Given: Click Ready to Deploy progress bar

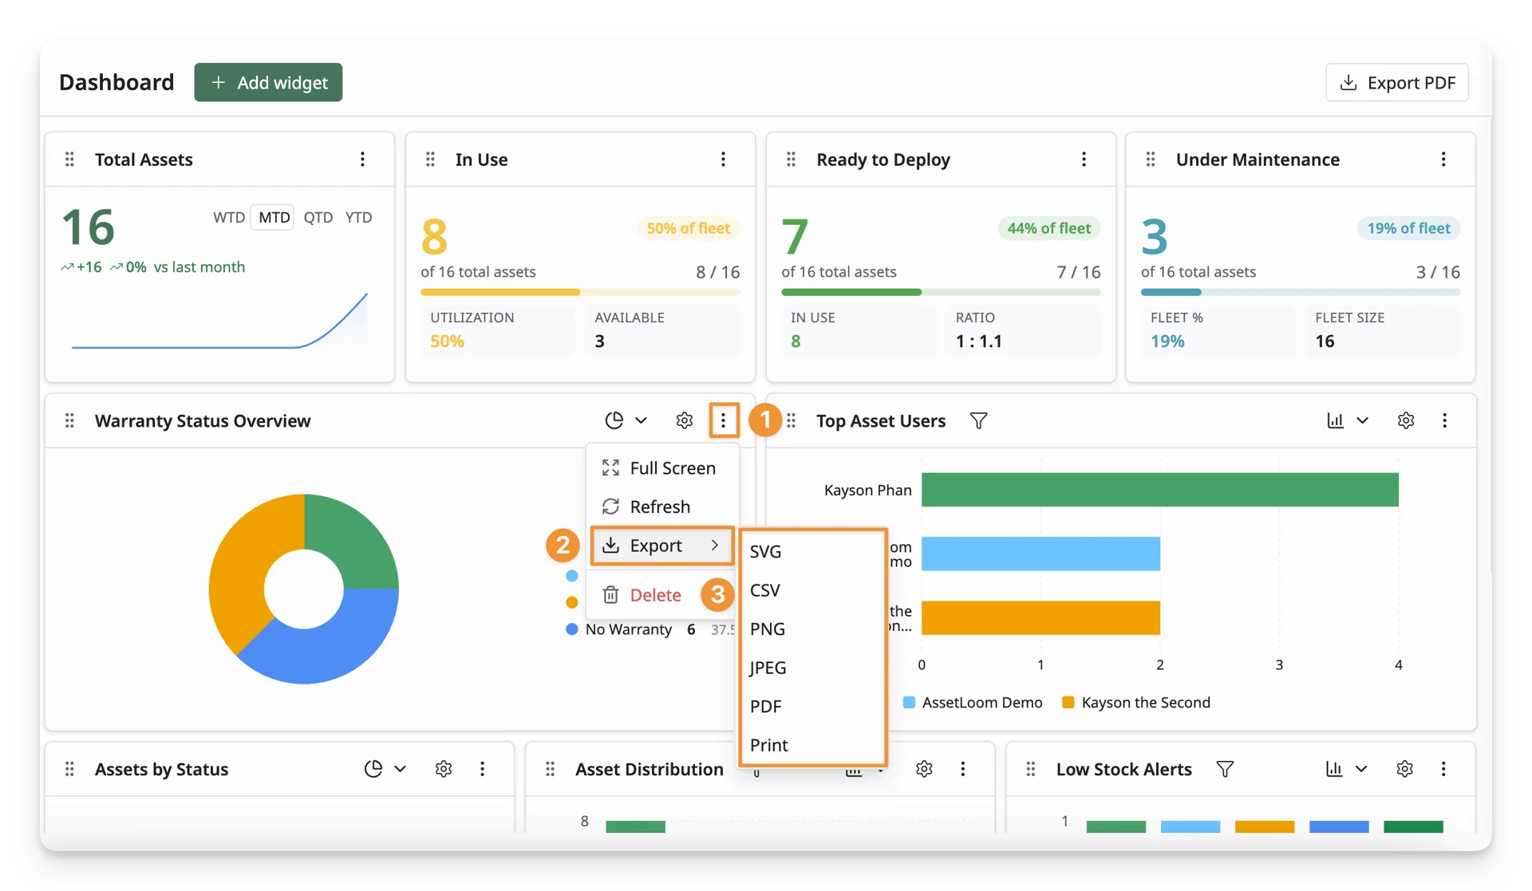Looking at the screenshot, I should click(x=941, y=293).
